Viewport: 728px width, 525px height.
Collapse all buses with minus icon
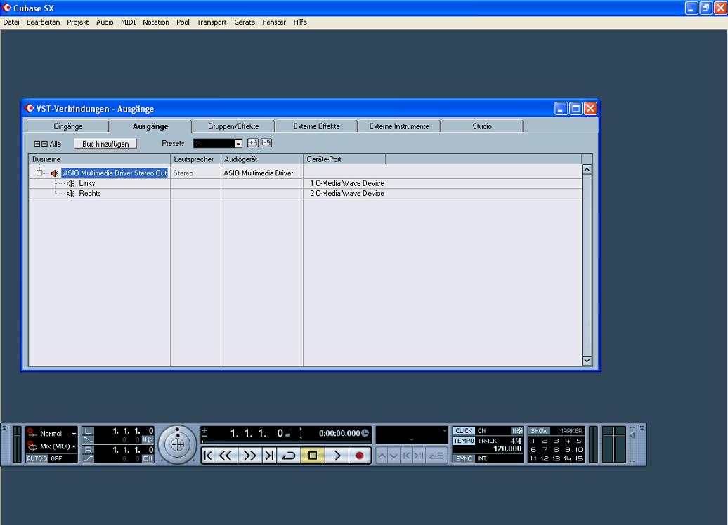[x=44, y=144]
